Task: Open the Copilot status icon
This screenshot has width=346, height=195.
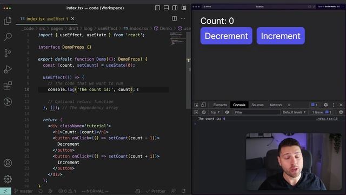Action: [x=138, y=191]
